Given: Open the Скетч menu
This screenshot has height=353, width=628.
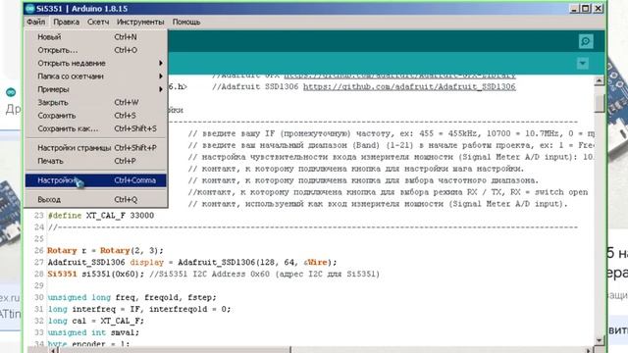Looking at the screenshot, I should click(x=98, y=22).
